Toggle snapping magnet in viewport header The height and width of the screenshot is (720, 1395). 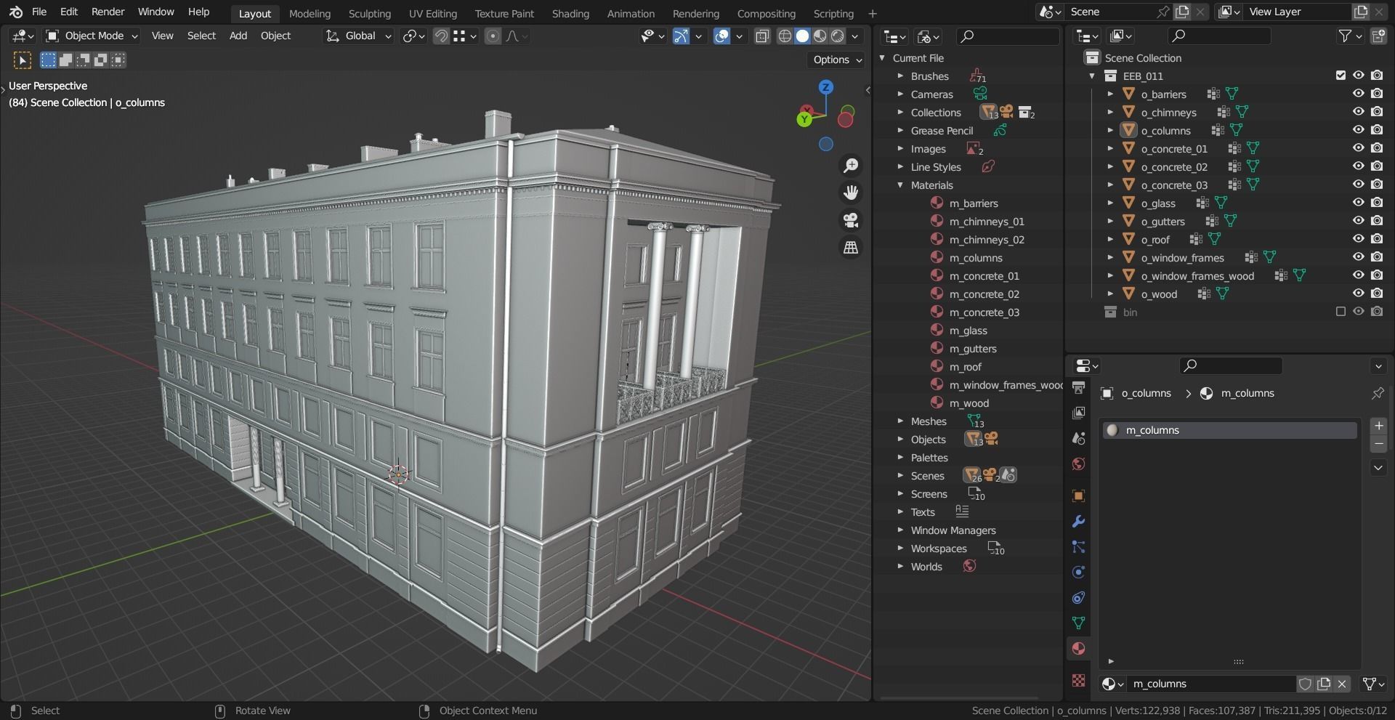(441, 36)
